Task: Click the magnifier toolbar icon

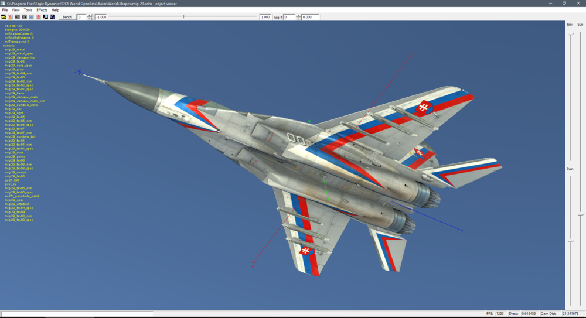Action: pyautogui.click(x=45, y=17)
